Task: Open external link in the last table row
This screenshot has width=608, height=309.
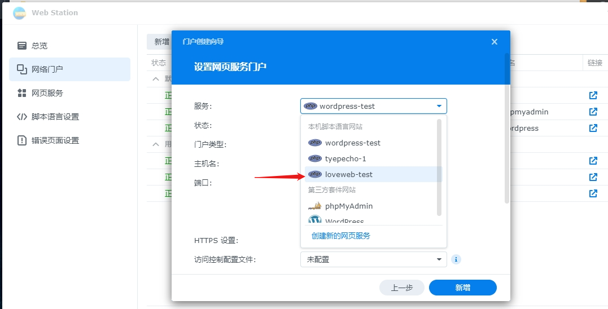Action: (x=593, y=193)
